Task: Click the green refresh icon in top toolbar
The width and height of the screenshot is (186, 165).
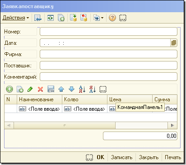Action: point(51,18)
